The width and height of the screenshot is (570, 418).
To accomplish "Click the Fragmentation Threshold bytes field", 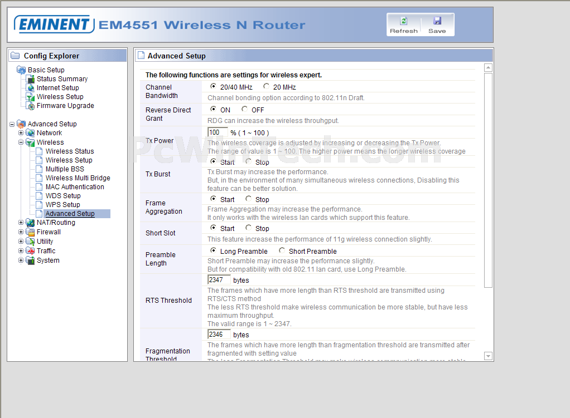I will click(219, 334).
